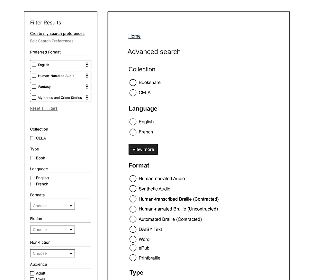This screenshot has height=280, width=315.
Task: Select French under Language
Action: tap(133, 132)
